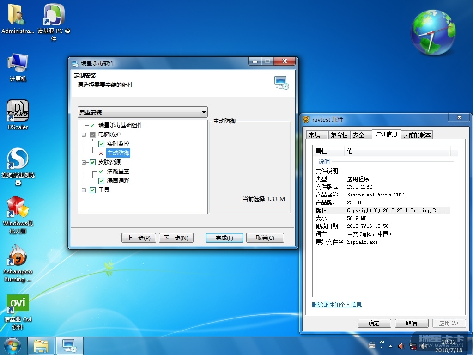Launch the 诺基亚 PC 套件 desktop shortcut
The height and width of the screenshot is (355, 473).
54,22
